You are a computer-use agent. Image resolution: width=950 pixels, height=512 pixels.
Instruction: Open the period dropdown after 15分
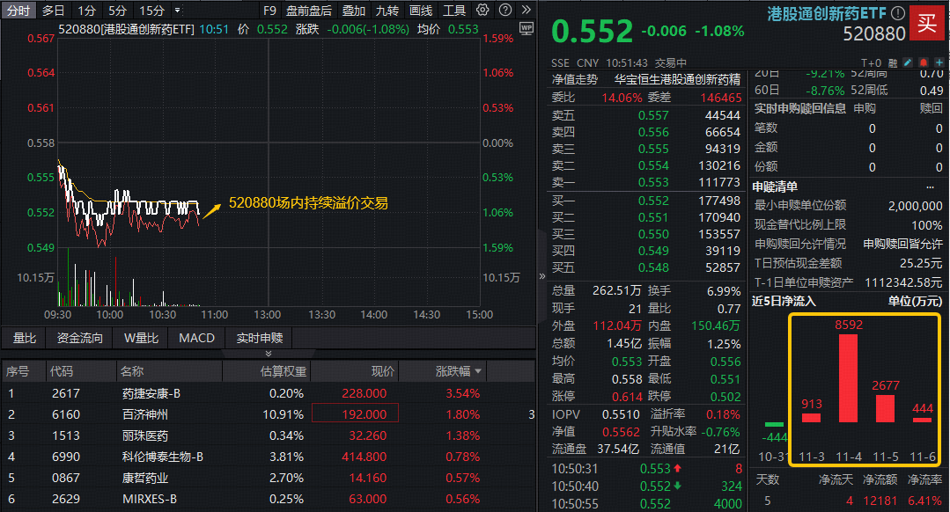pyautogui.click(x=178, y=11)
